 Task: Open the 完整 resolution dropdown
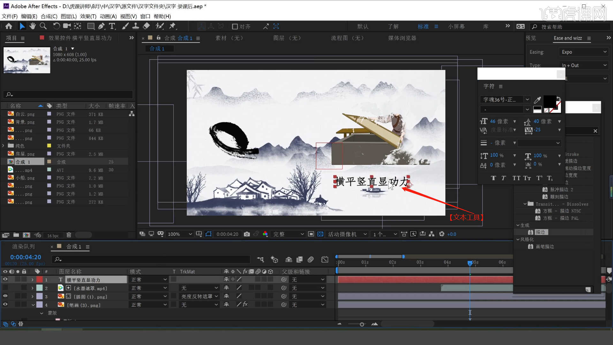click(289, 234)
